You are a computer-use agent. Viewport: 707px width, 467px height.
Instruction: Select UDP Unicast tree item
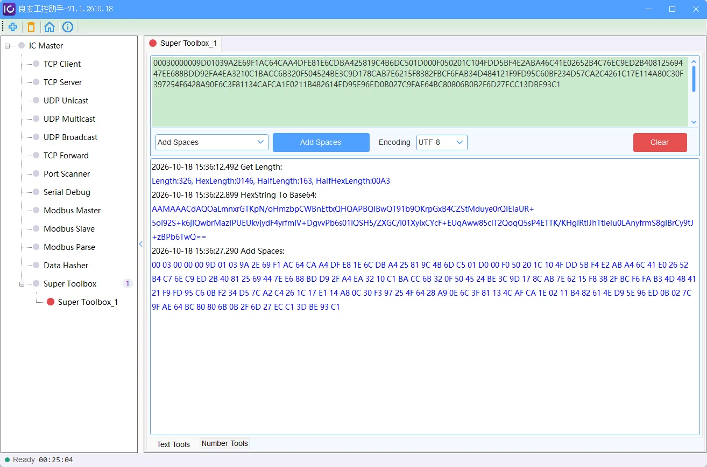pos(66,101)
